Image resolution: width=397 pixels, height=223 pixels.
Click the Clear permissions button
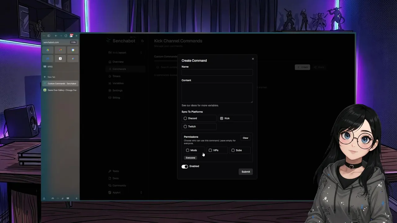(245, 138)
